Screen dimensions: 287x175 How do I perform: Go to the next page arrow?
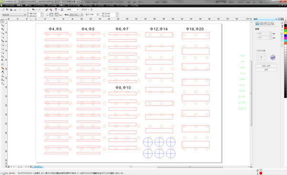pyautogui.click(x=26, y=167)
